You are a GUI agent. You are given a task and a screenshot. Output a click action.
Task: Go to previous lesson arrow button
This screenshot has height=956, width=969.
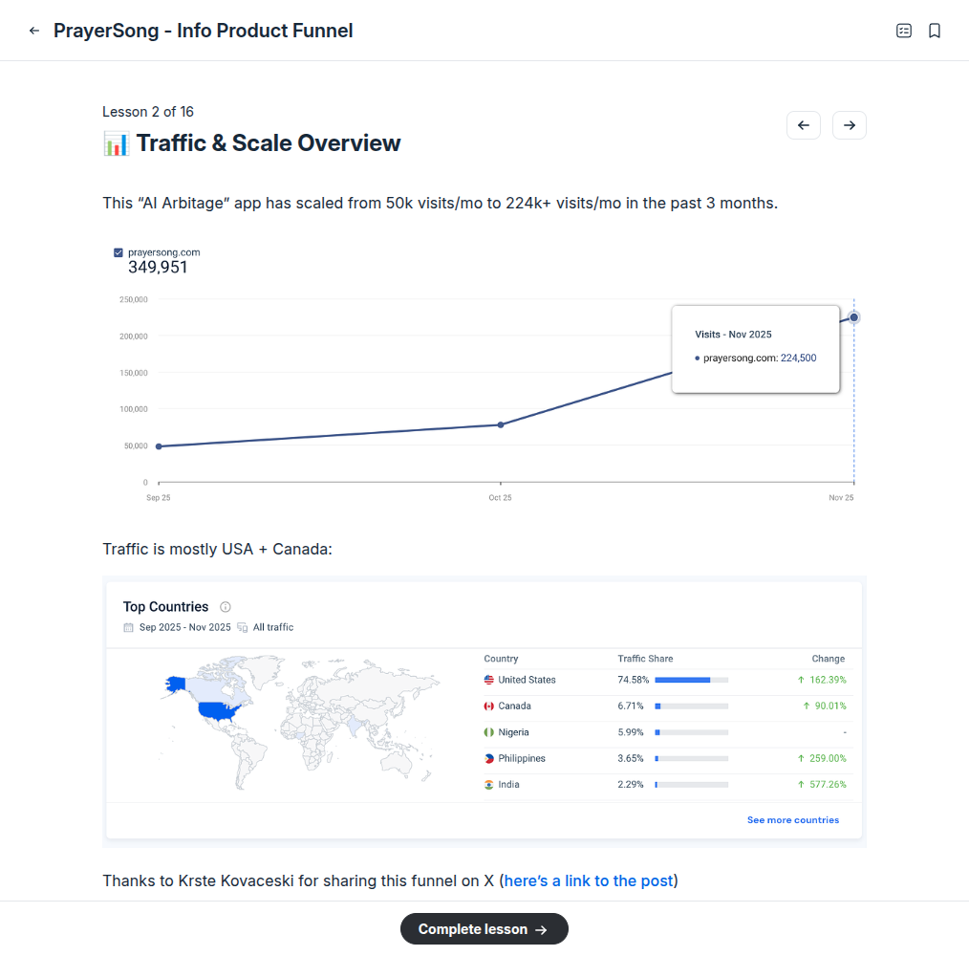[x=804, y=125]
